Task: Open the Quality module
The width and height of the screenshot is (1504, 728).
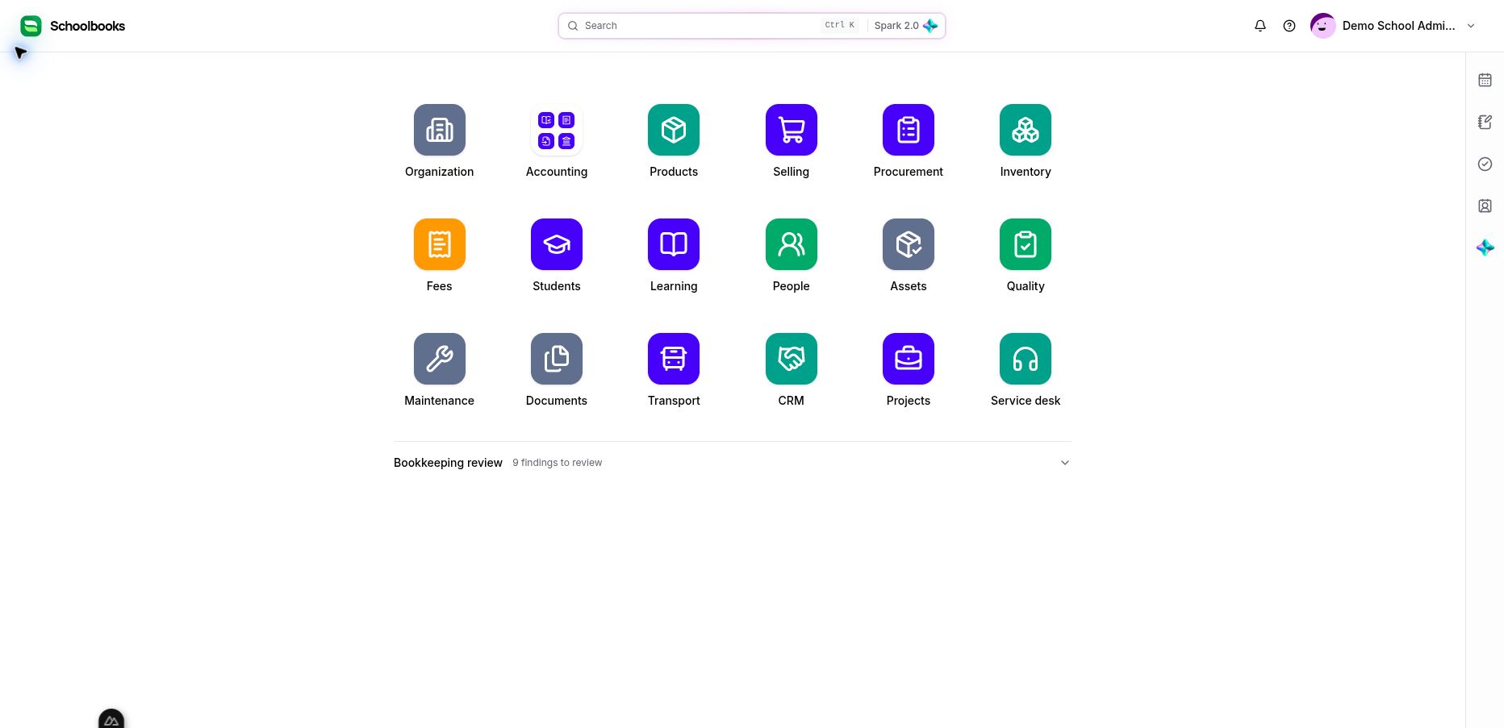Action: click(x=1026, y=244)
